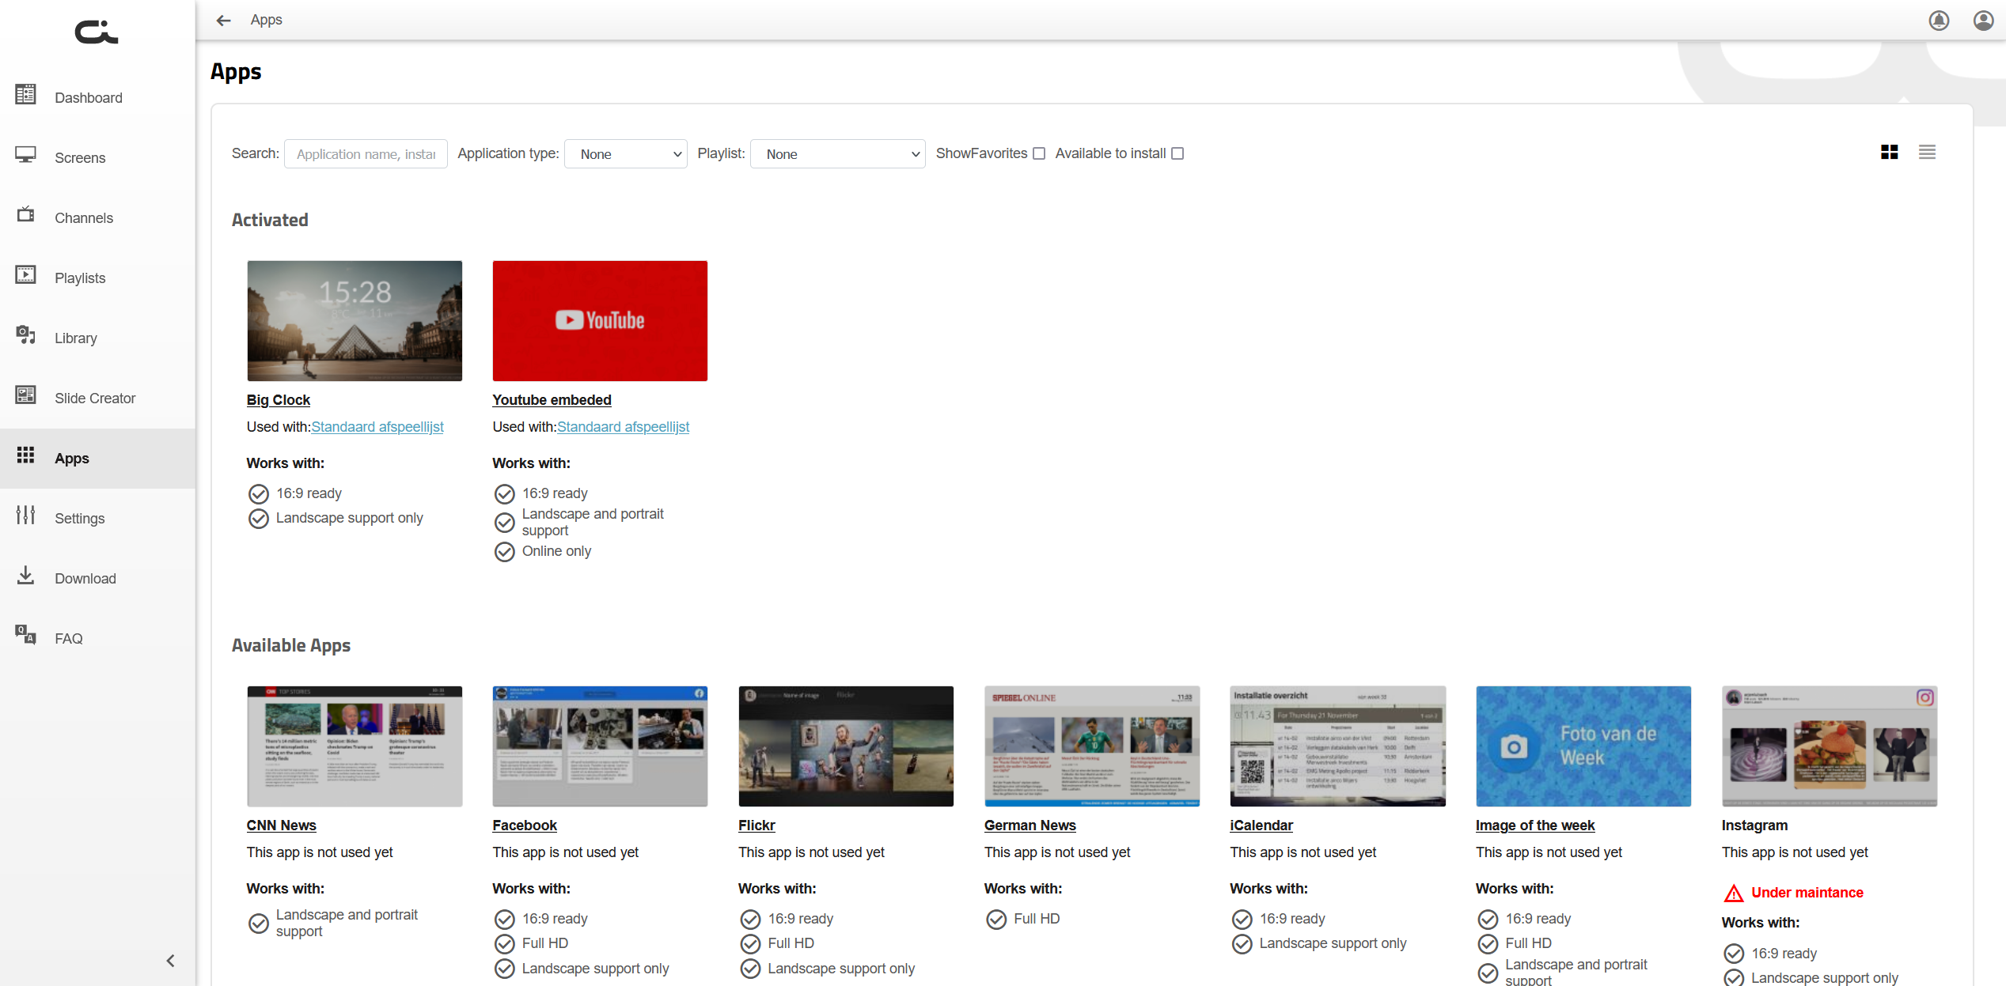Switch to list view of apps
The width and height of the screenshot is (2006, 986).
pyautogui.click(x=1927, y=152)
